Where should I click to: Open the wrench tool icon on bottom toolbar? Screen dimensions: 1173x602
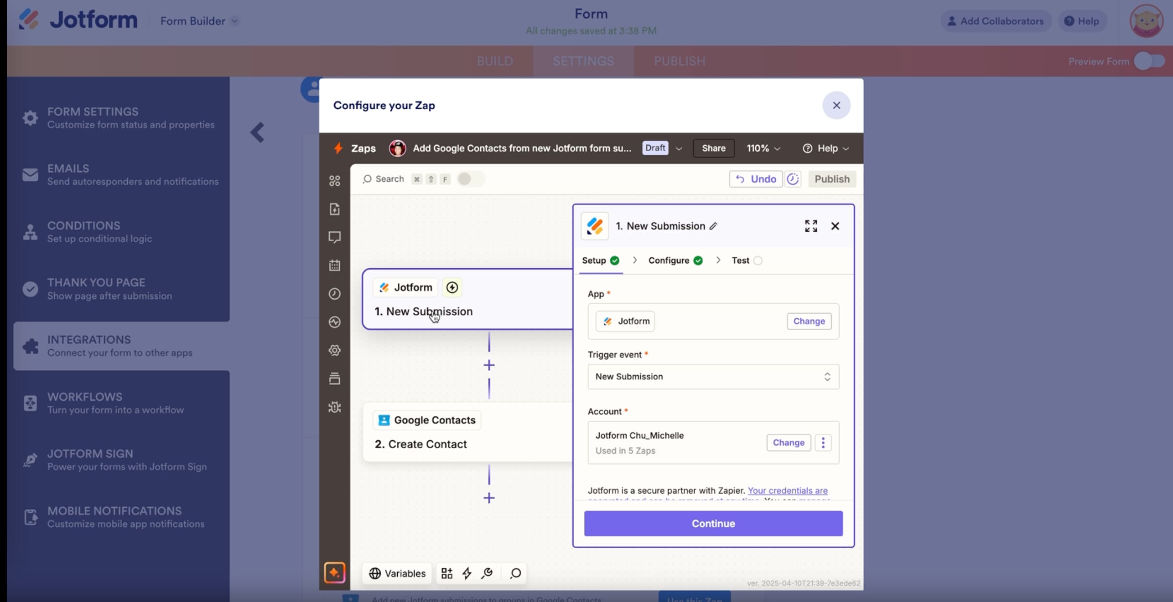[486, 573]
